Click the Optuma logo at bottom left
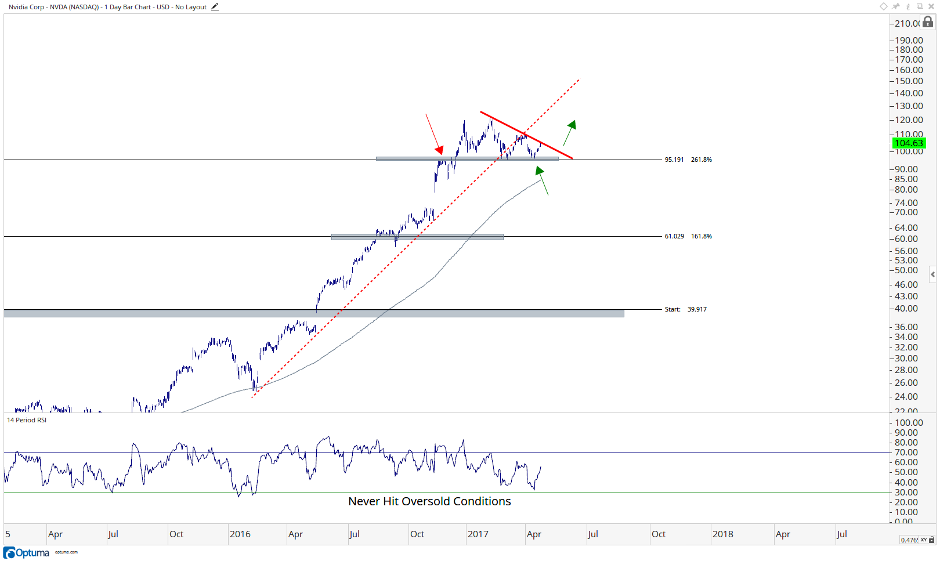 point(27,552)
